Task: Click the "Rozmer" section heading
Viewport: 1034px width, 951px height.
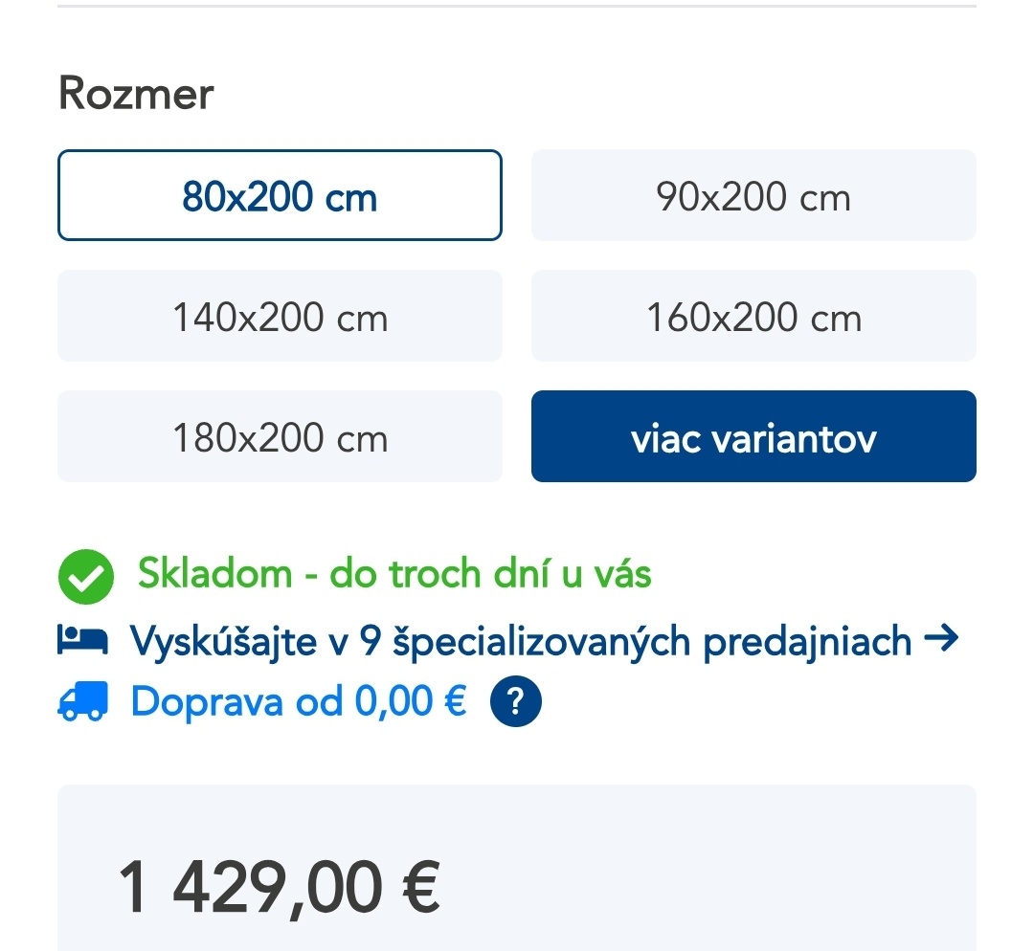Action: pos(136,93)
